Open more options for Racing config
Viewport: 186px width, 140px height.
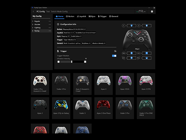[x=50, y=31]
